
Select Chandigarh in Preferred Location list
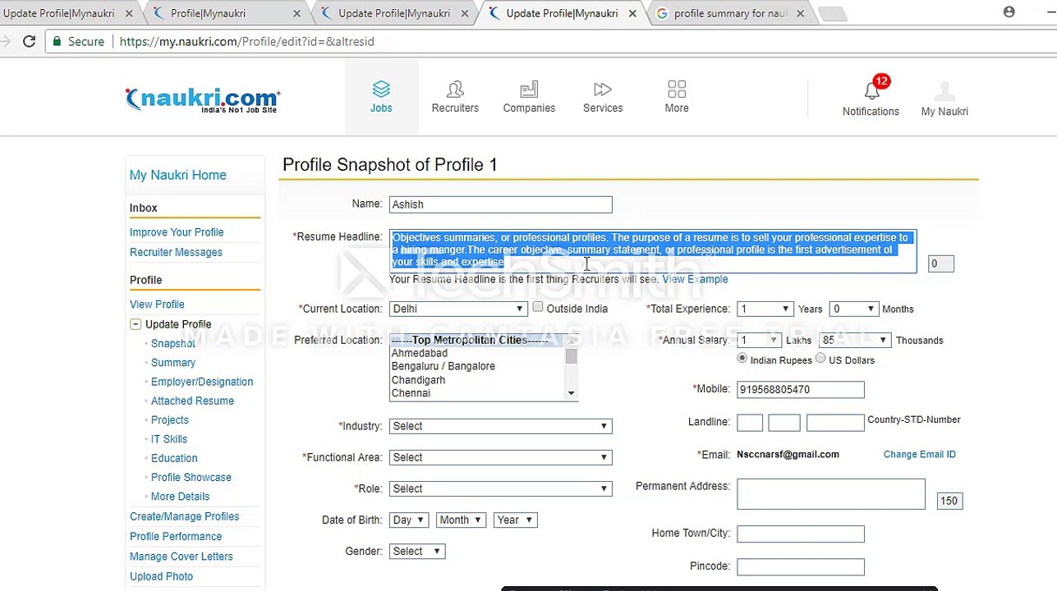(x=419, y=380)
